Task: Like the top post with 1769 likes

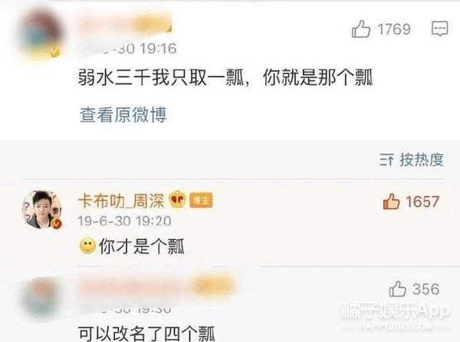Action: pyautogui.click(x=360, y=29)
